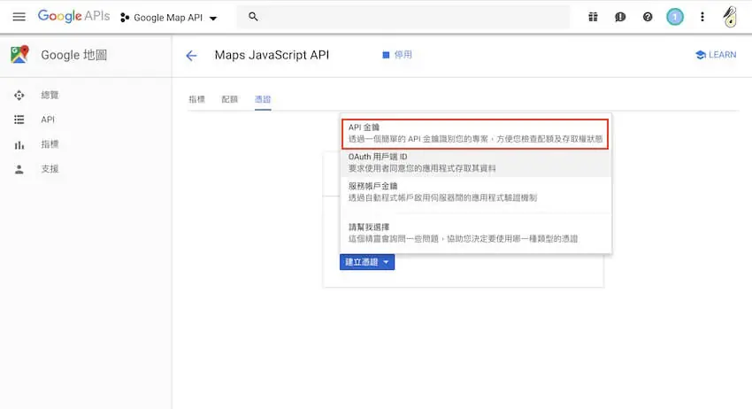Open the three-dot more options menu
Image resolution: width=752 pixels, height=409 pixels.
(702, 18)
